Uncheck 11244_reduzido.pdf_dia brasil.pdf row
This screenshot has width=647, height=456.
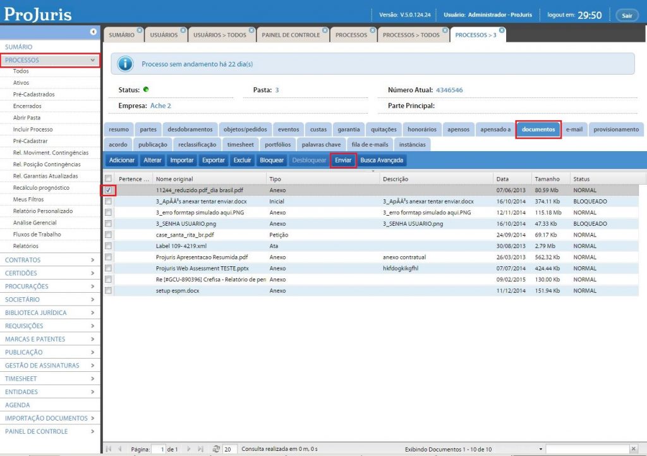[x=108, y=190]
